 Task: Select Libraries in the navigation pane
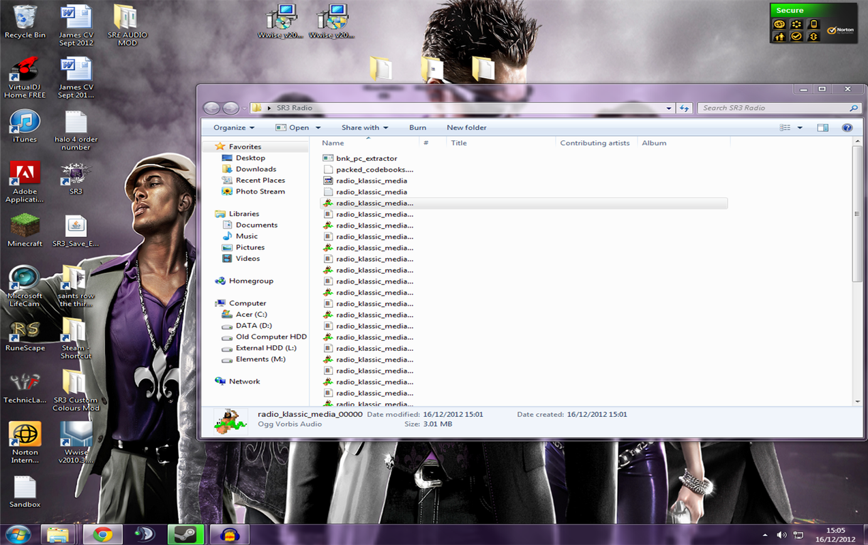pos(244,214)
